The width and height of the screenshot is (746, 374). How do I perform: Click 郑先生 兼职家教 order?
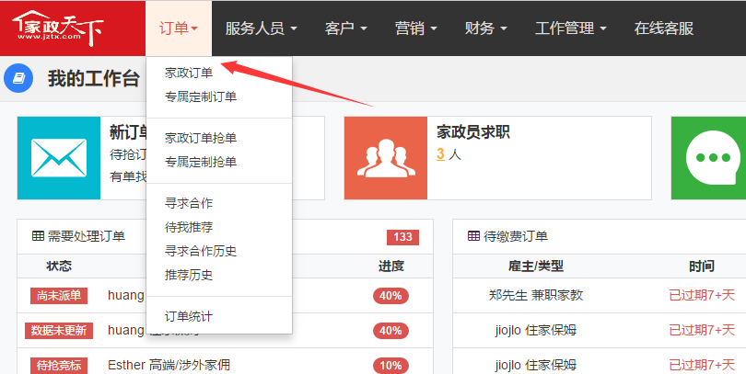[536, 295]
